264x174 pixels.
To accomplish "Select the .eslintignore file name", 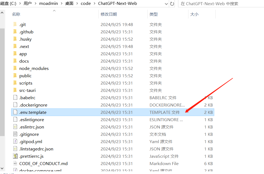I will 32,120.
